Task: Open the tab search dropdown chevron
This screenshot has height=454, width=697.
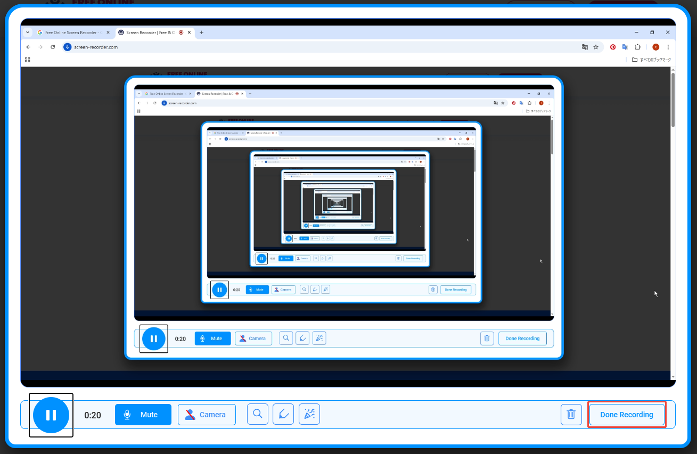Action: tap(27, 32)
